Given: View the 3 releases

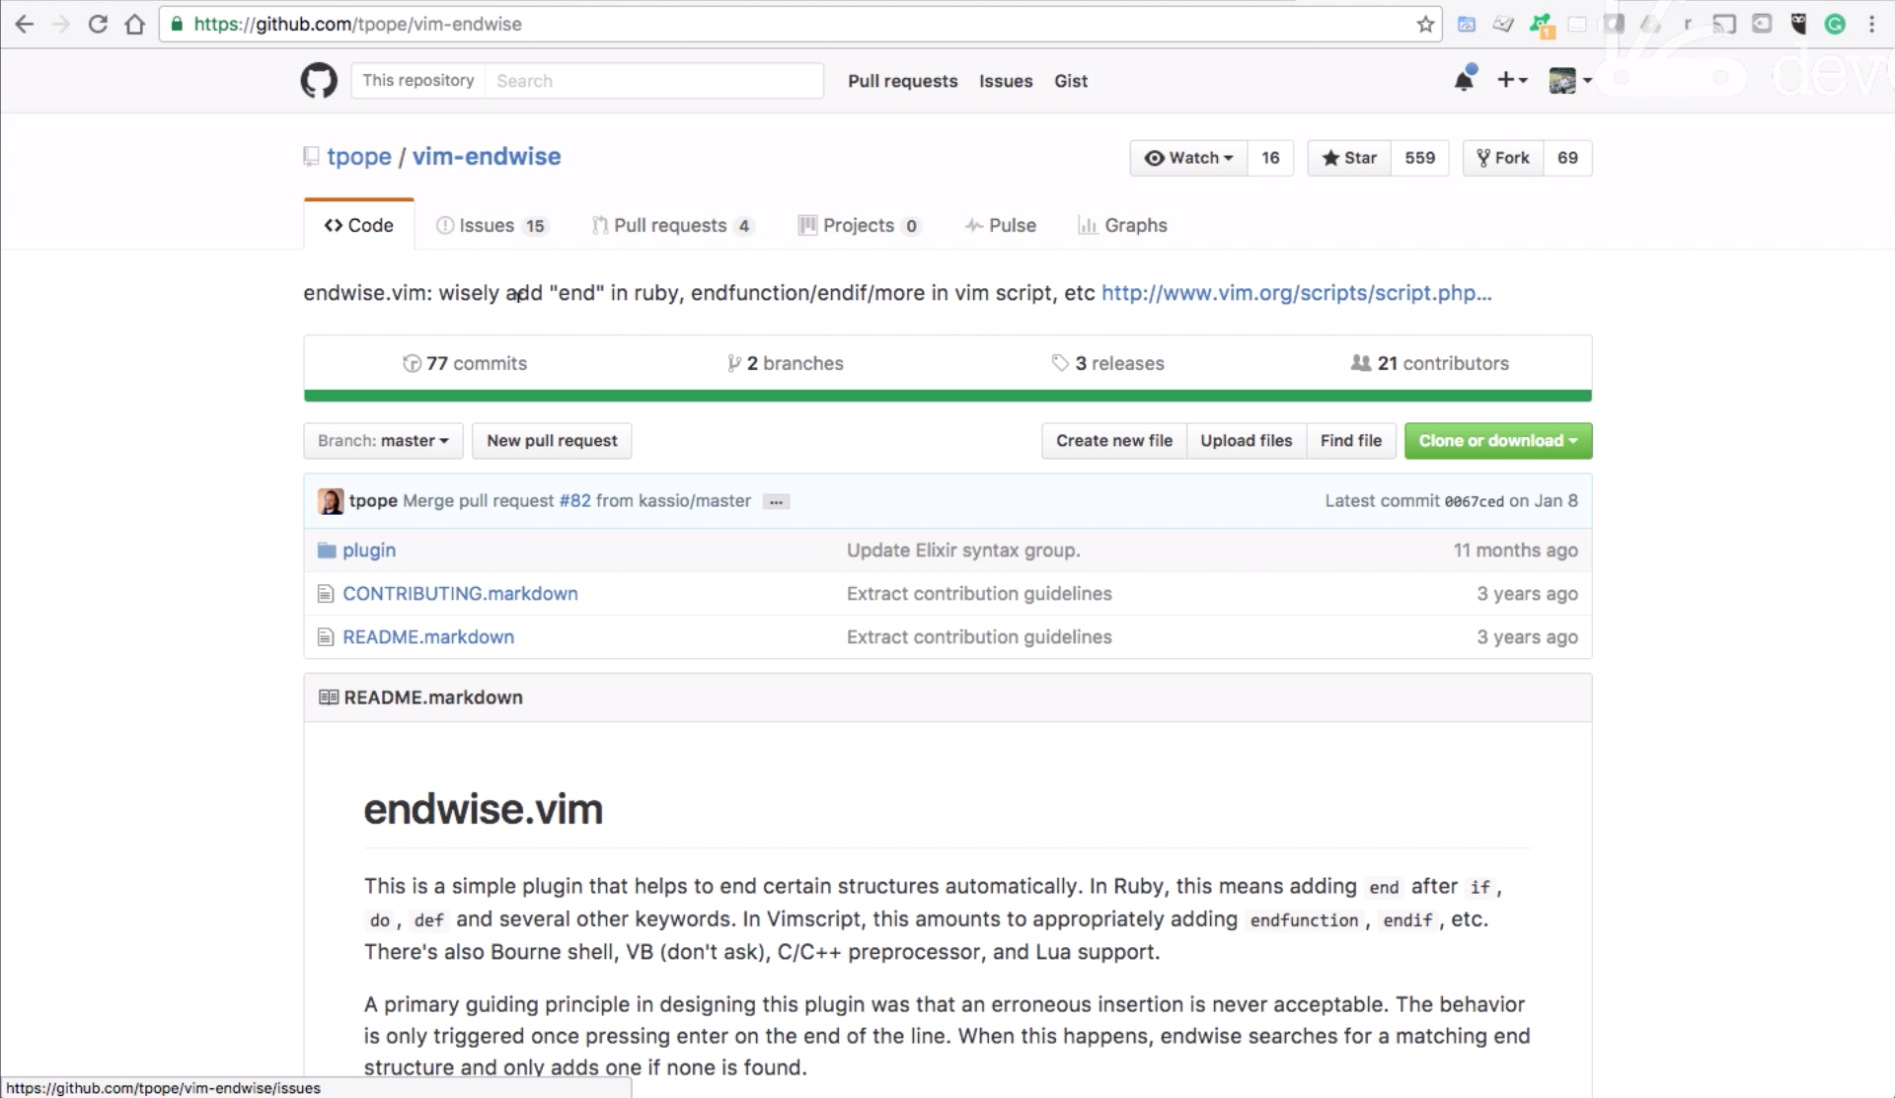Looking at the screenshot, I should point(1107,363).
